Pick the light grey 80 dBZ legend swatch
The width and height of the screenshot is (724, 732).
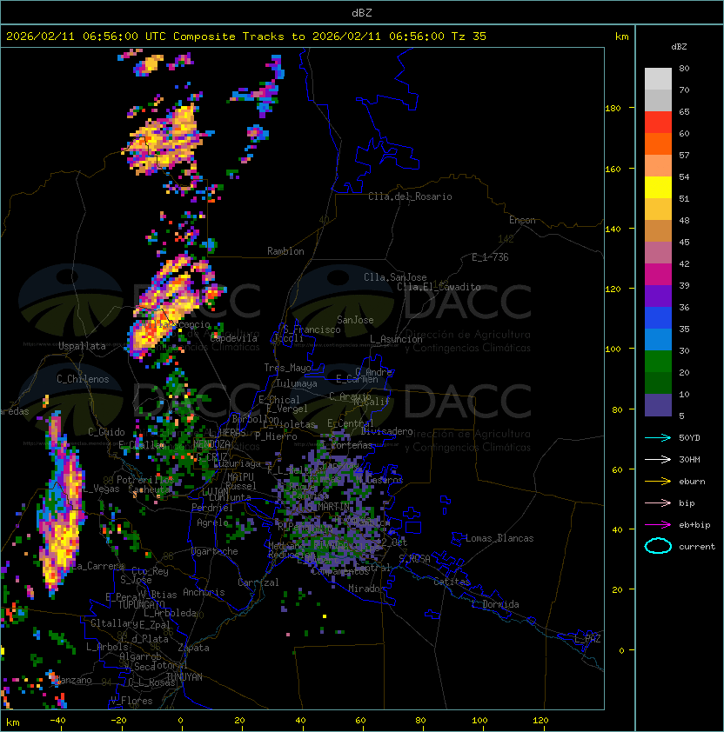click(658, 78)
